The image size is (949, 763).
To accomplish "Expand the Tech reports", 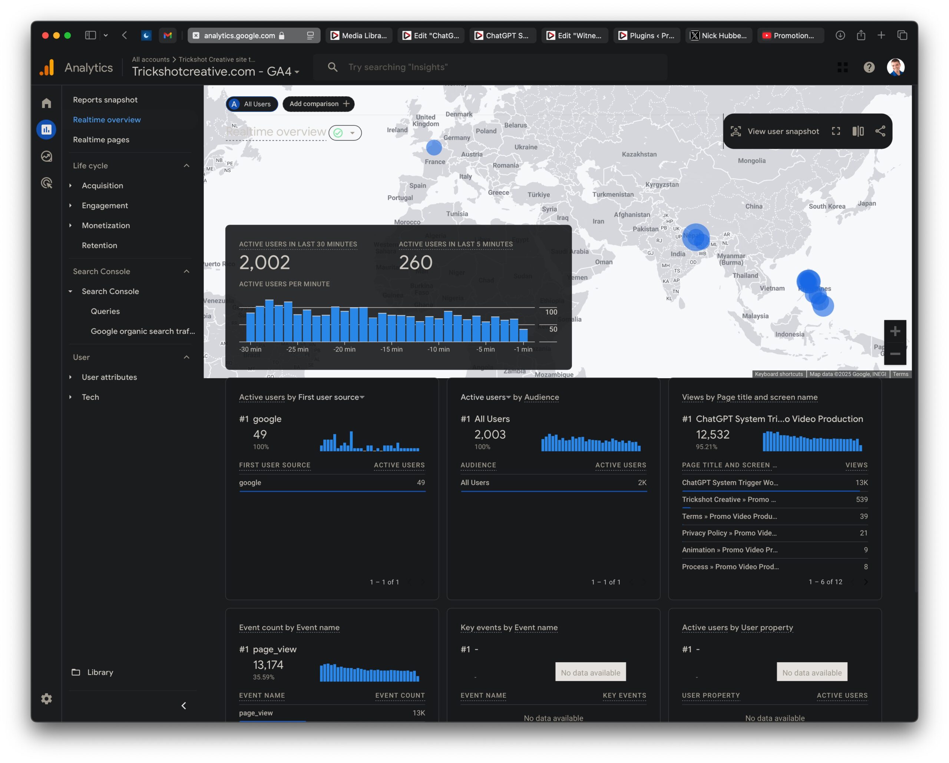I will pos(70,397).
